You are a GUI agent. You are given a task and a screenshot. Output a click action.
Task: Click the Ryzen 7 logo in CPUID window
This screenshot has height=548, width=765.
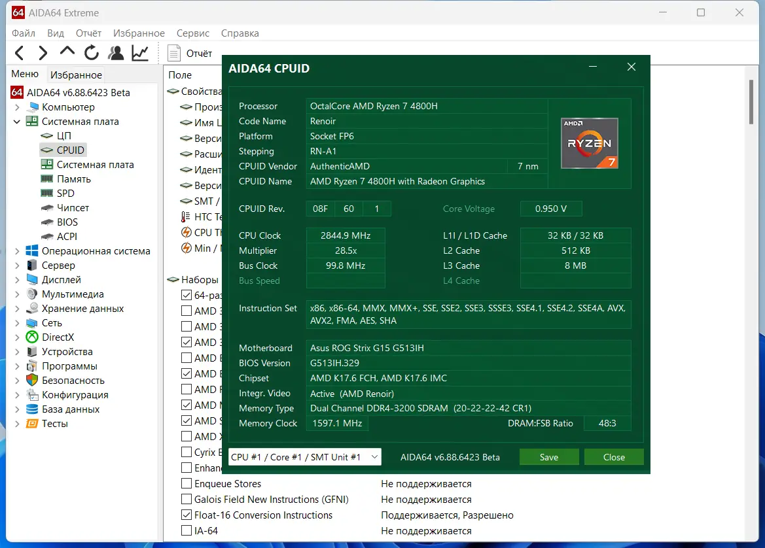(590, 143)
